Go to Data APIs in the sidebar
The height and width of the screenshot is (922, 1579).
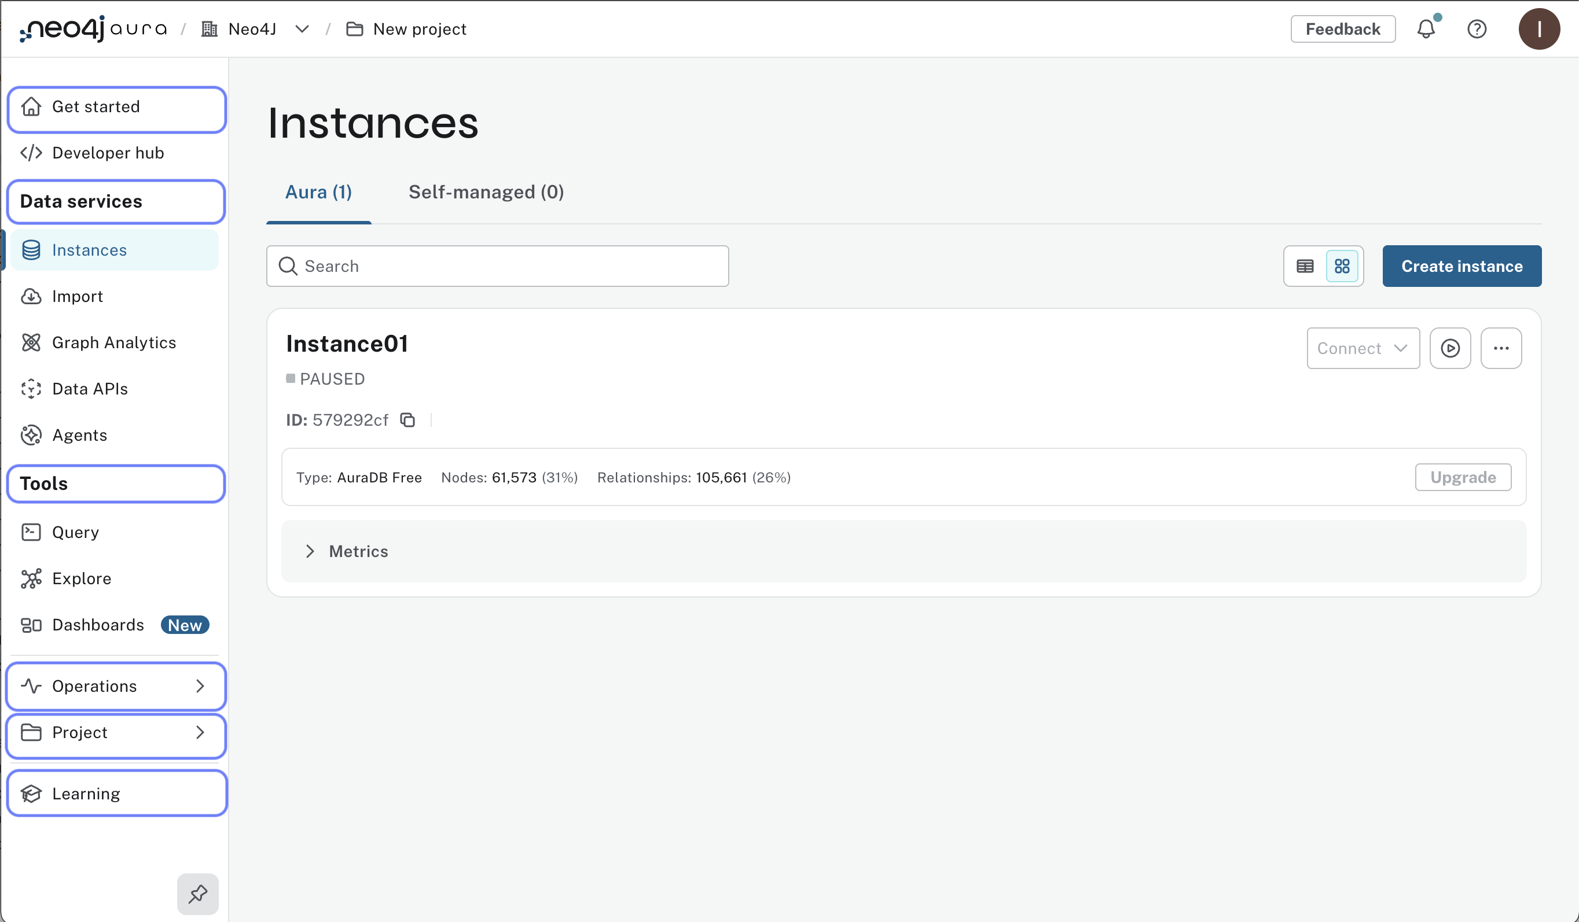tap(90, 389)
